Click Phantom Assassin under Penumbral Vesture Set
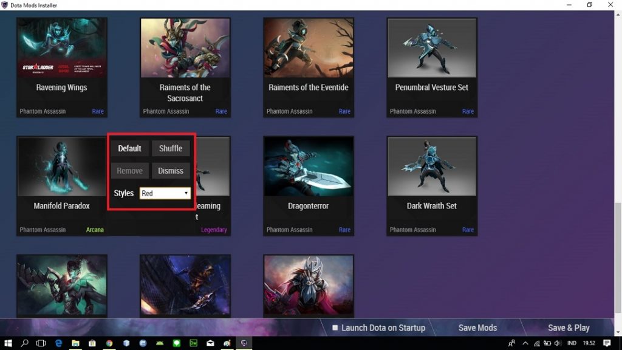This screenshot has height=350, width=622. [x=412, y=112]
